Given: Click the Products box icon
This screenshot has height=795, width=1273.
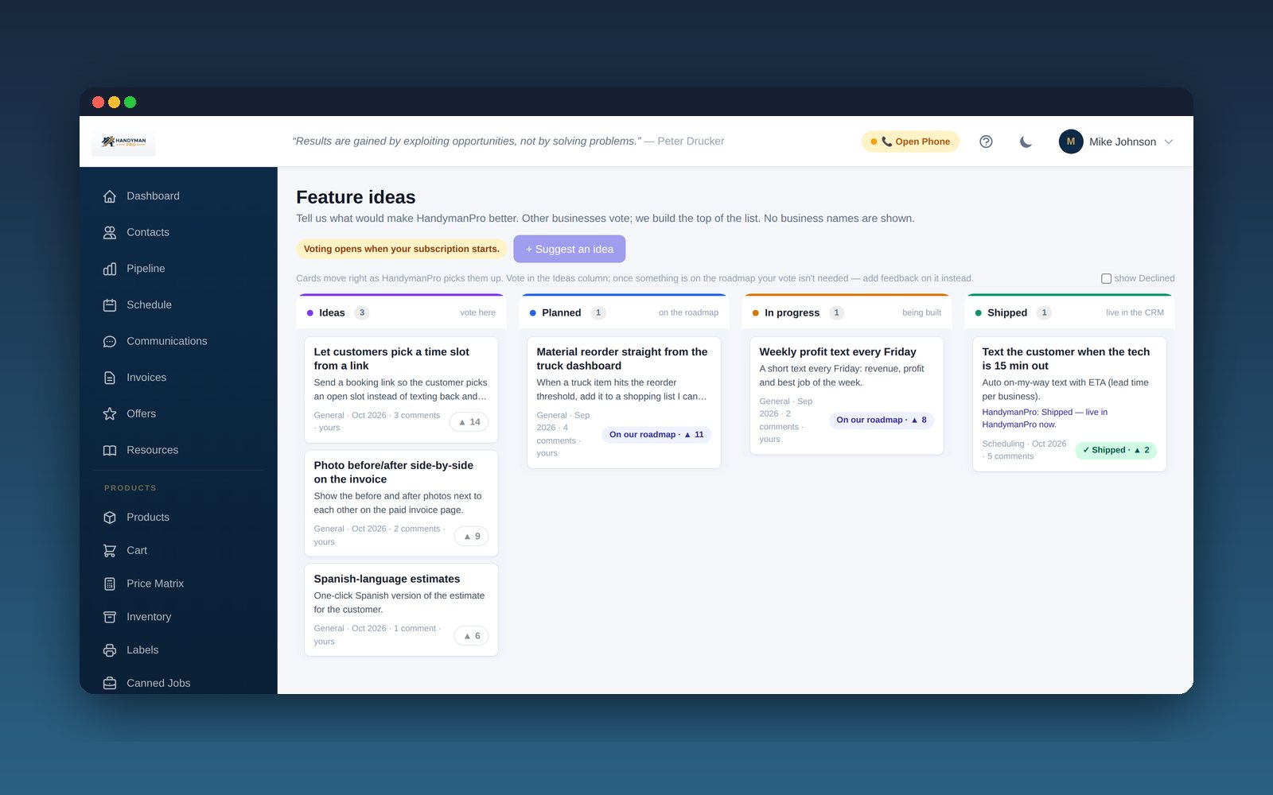Looking at the screenshot, I should click(x=110, y=518).
